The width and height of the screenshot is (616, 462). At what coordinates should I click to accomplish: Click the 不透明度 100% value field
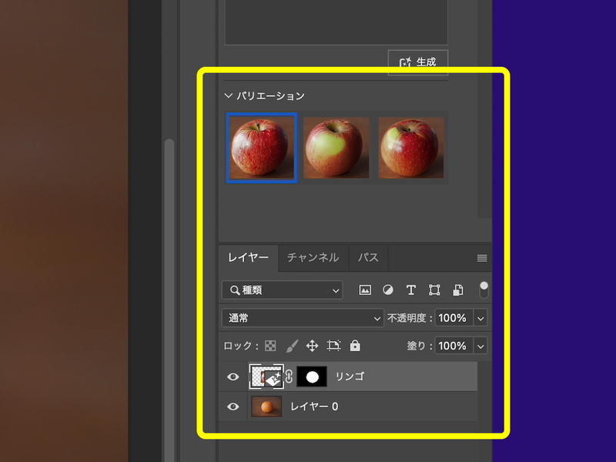point(454,318)
